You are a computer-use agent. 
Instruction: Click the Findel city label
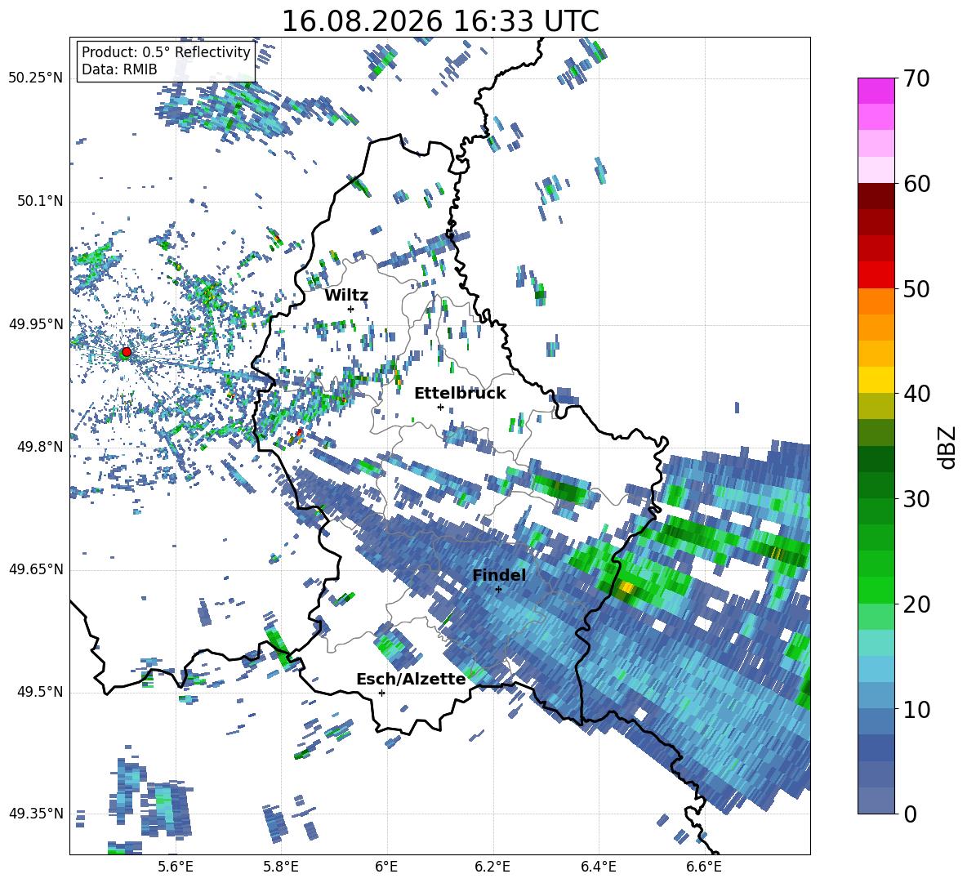[x=499, y=575]
